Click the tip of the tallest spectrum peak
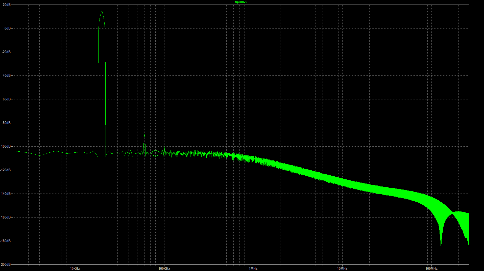The image size is (484, 271). [102, 11]
